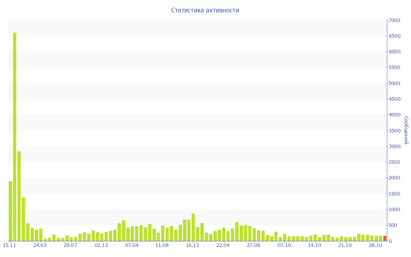
Task: Select the red bar at the chart's end
Action: click(385, 238)
